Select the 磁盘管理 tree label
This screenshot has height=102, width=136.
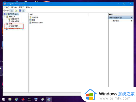pyautogui.click(x=14, y=26)
